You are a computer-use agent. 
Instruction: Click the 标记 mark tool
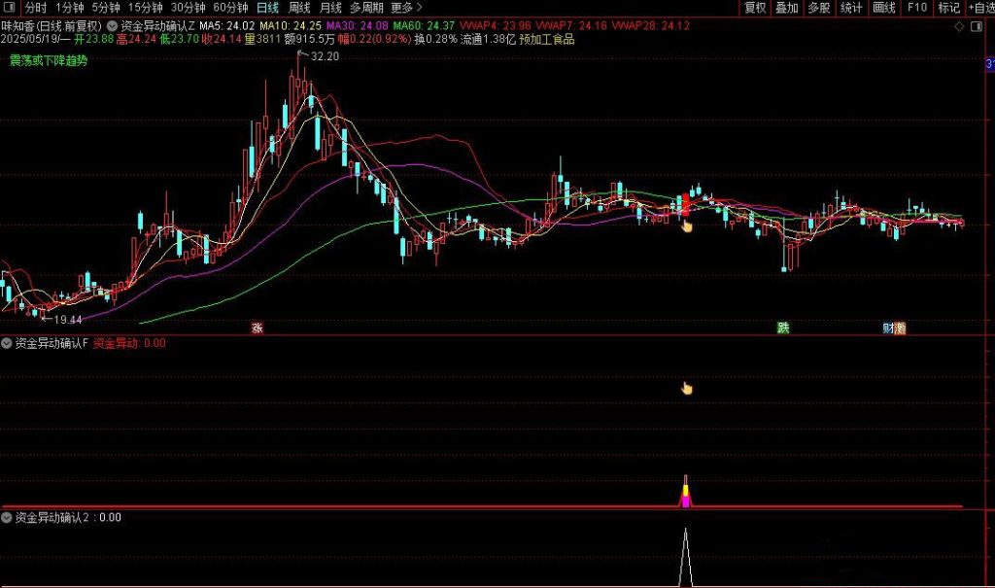[948, 8]
